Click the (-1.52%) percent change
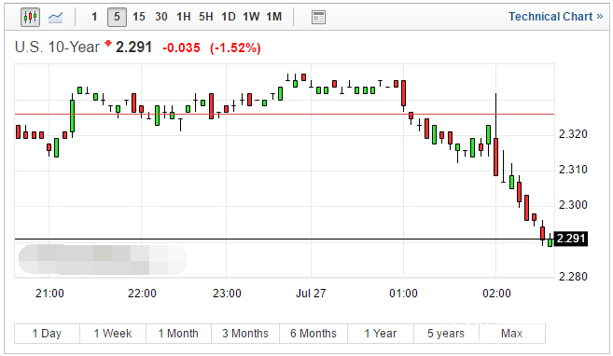Screen dimensions: 613x356 (235, 48)
